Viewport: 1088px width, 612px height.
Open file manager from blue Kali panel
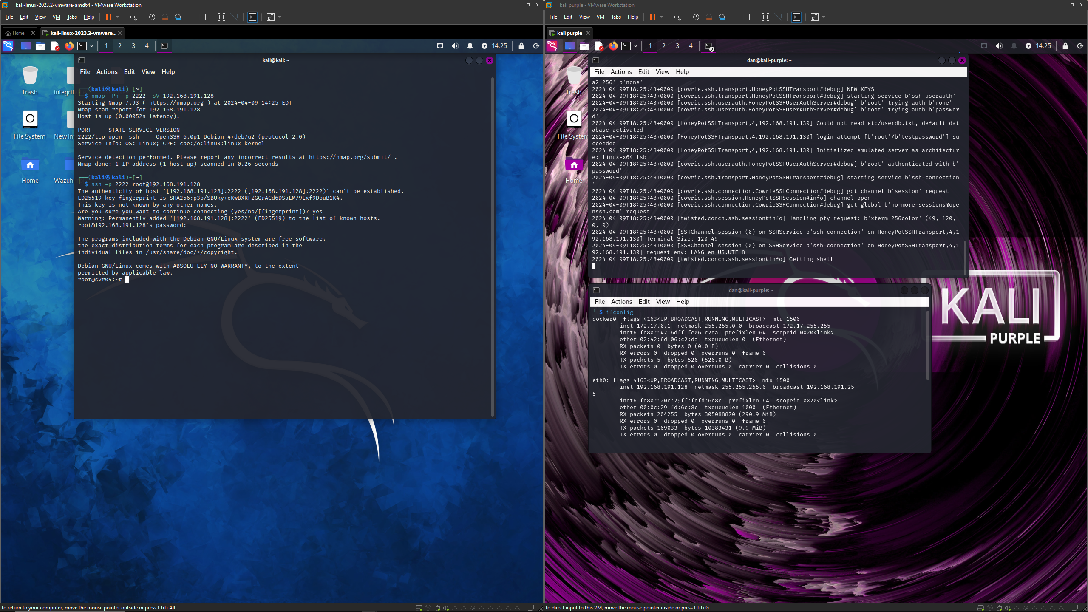pyautogui.click(x=40, y=46)
